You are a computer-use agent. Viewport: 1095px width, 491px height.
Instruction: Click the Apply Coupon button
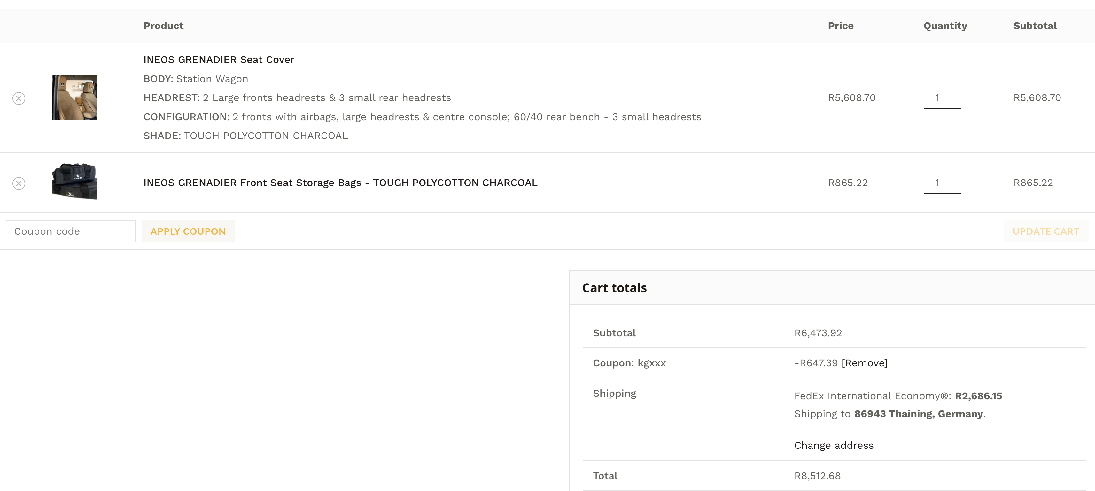tap(188, 231)
